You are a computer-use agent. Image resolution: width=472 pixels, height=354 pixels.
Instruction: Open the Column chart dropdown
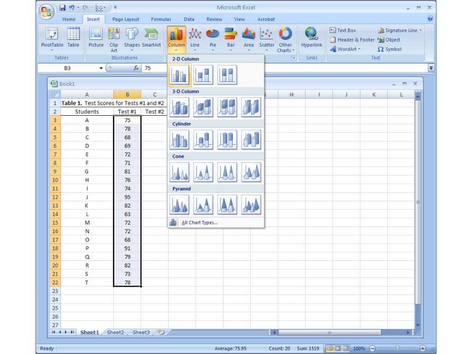176,39
